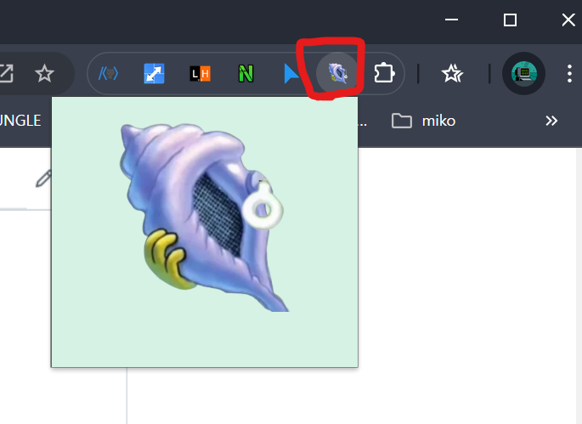
Task: Open the bookmarks star panel icon
Action: tap(452, 74)
